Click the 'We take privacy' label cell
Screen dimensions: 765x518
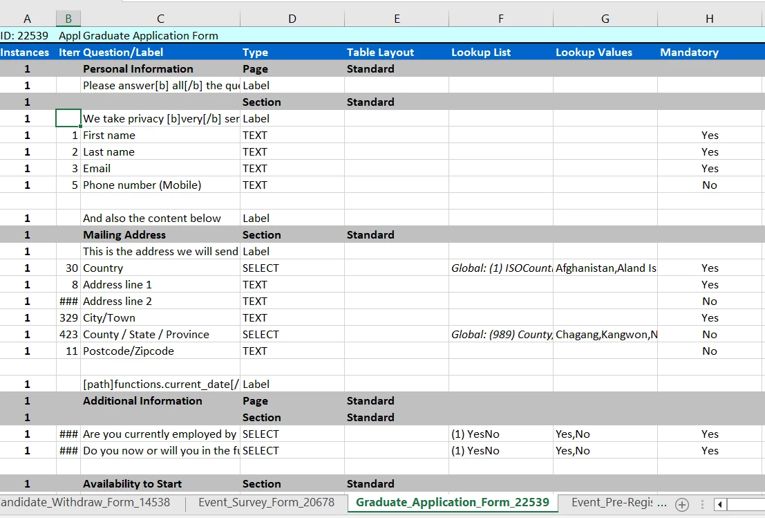[160, 119]
